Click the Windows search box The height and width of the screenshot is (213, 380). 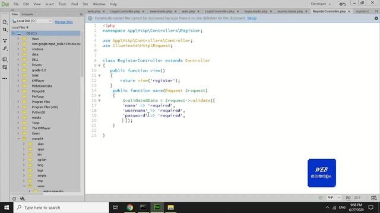(x=61, y=208)
